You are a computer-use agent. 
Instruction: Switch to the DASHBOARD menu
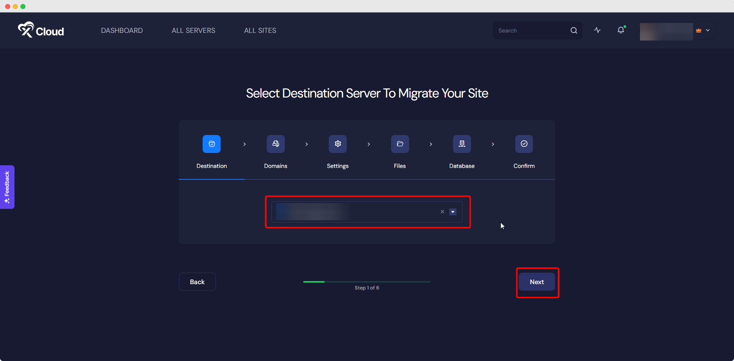point(122,30)
